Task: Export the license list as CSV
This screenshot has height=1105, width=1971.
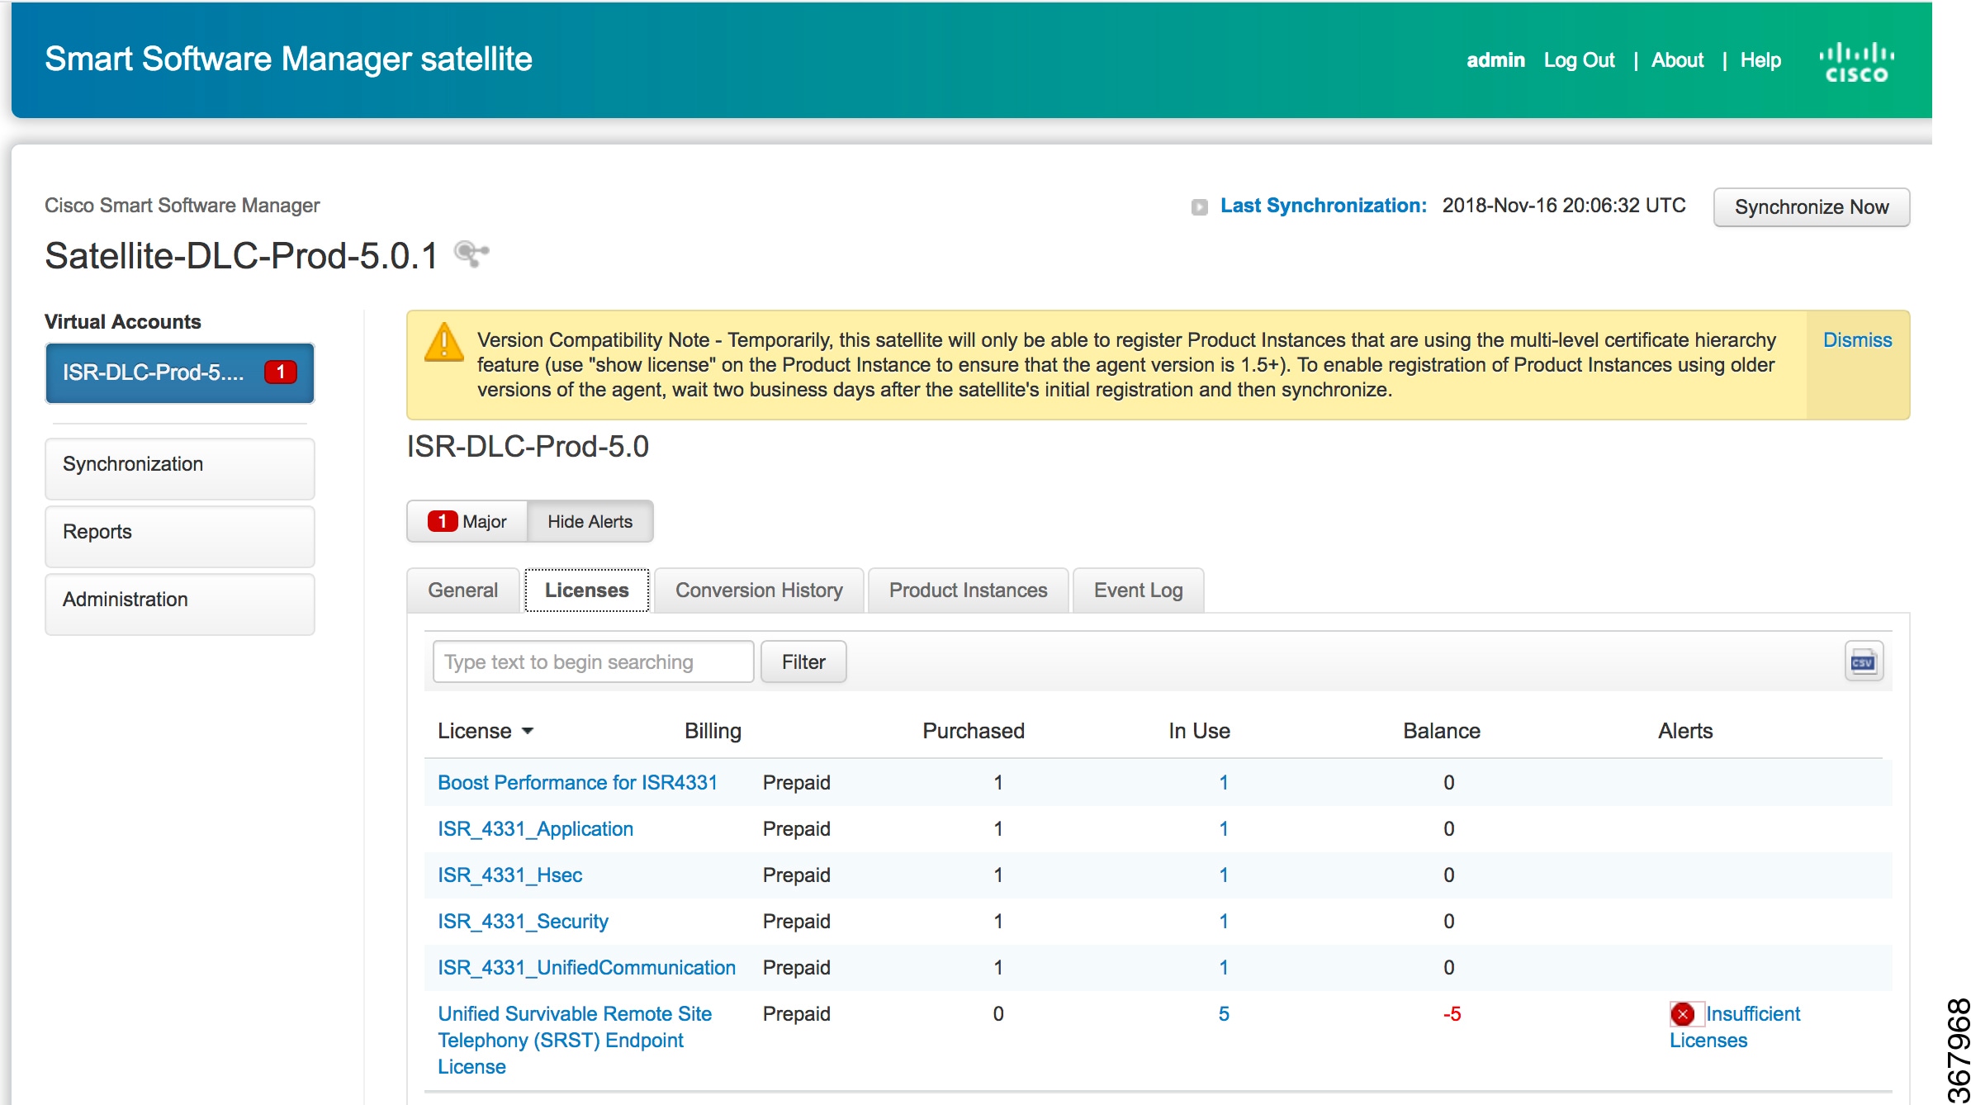Action: tap(1865, 662)
